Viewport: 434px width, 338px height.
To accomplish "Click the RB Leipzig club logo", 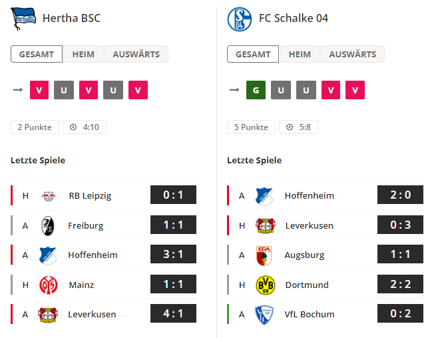I will (x=49, y=196).
